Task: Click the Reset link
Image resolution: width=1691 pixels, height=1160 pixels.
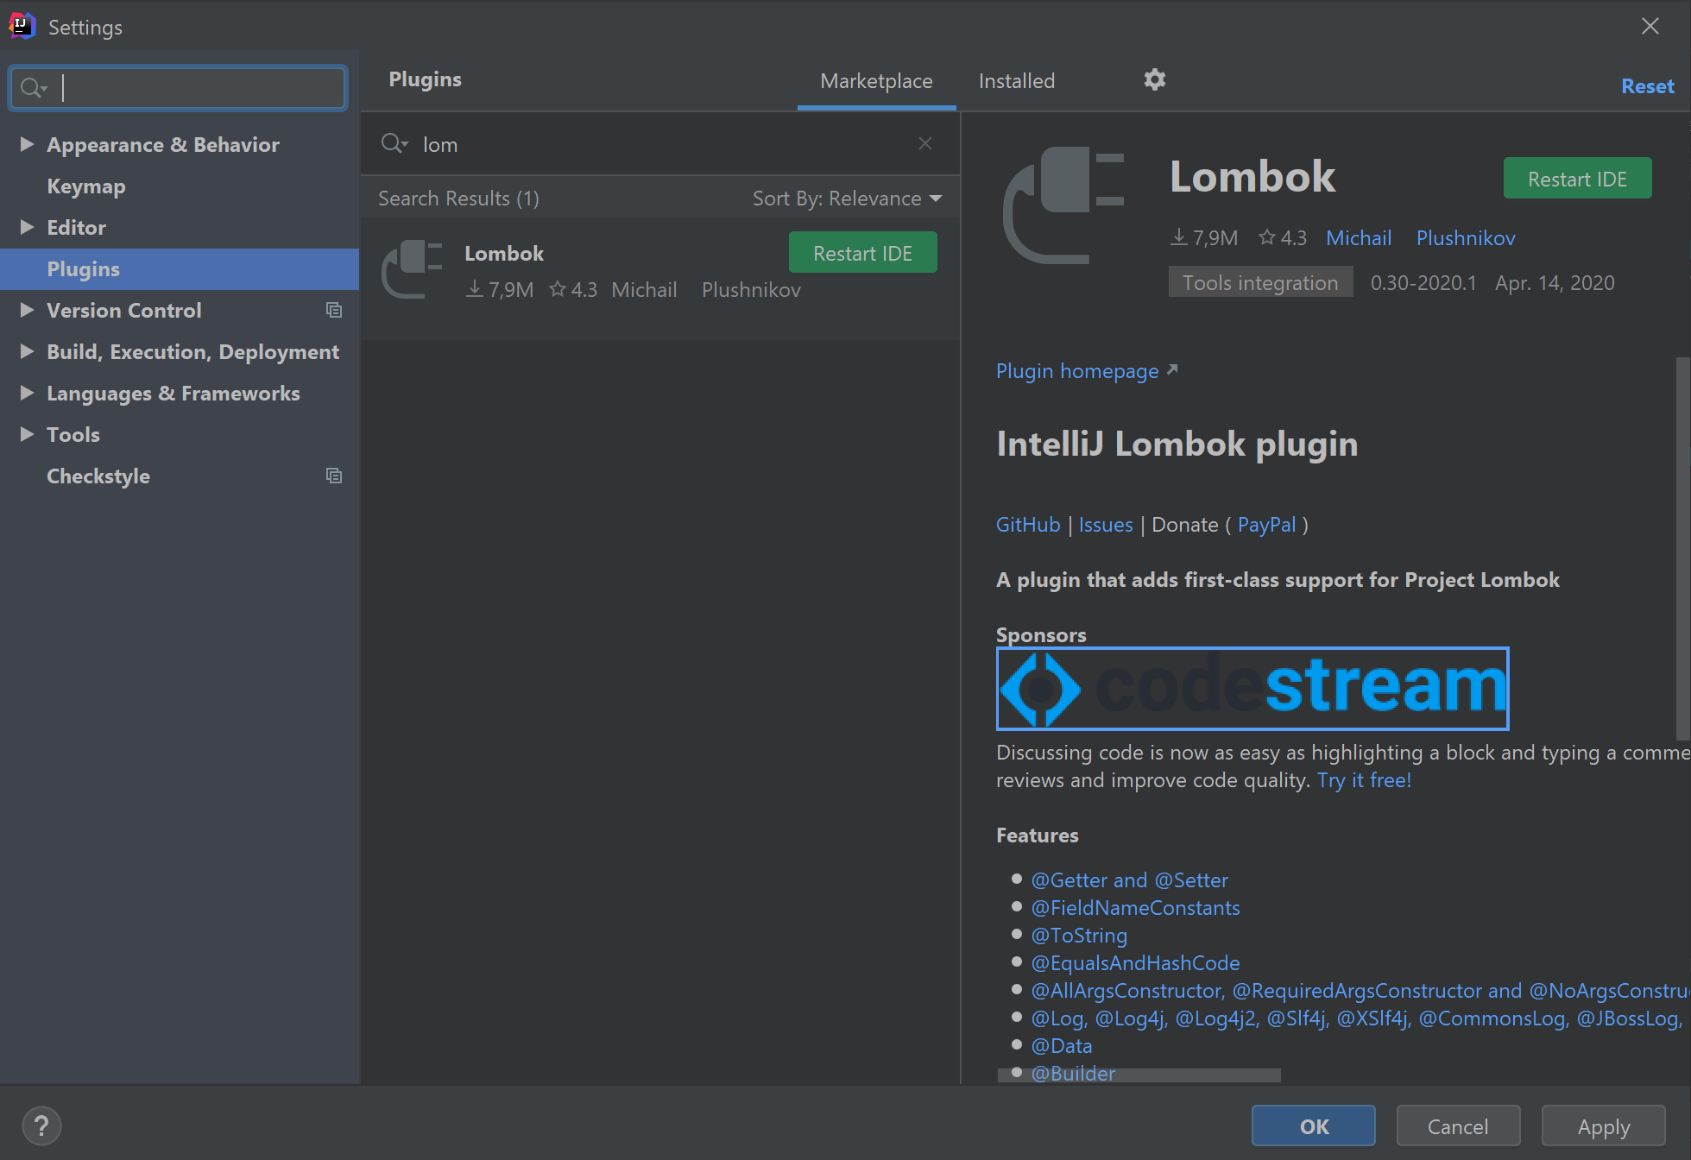Action: click(x=1647, y=86)
